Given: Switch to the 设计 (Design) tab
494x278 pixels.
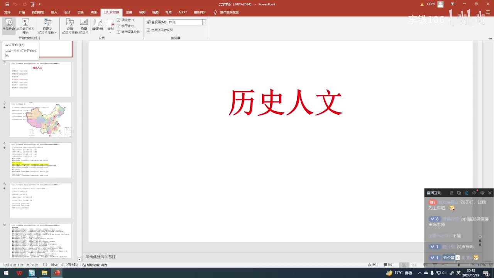Looking at the screenshot, I should coord(67,12).
